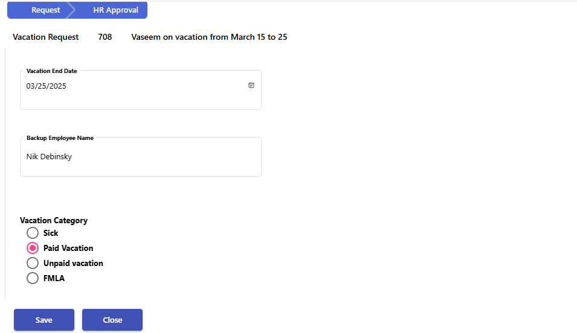Image resolution: width=577 pixels, height=333 pixels.
Task: Click the Nik Debinsky backup employee field
Action: coord(141,157)
